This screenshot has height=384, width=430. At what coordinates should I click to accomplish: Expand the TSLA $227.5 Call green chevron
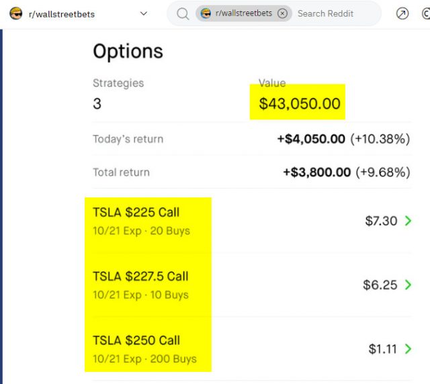click(x=408, y=285)
